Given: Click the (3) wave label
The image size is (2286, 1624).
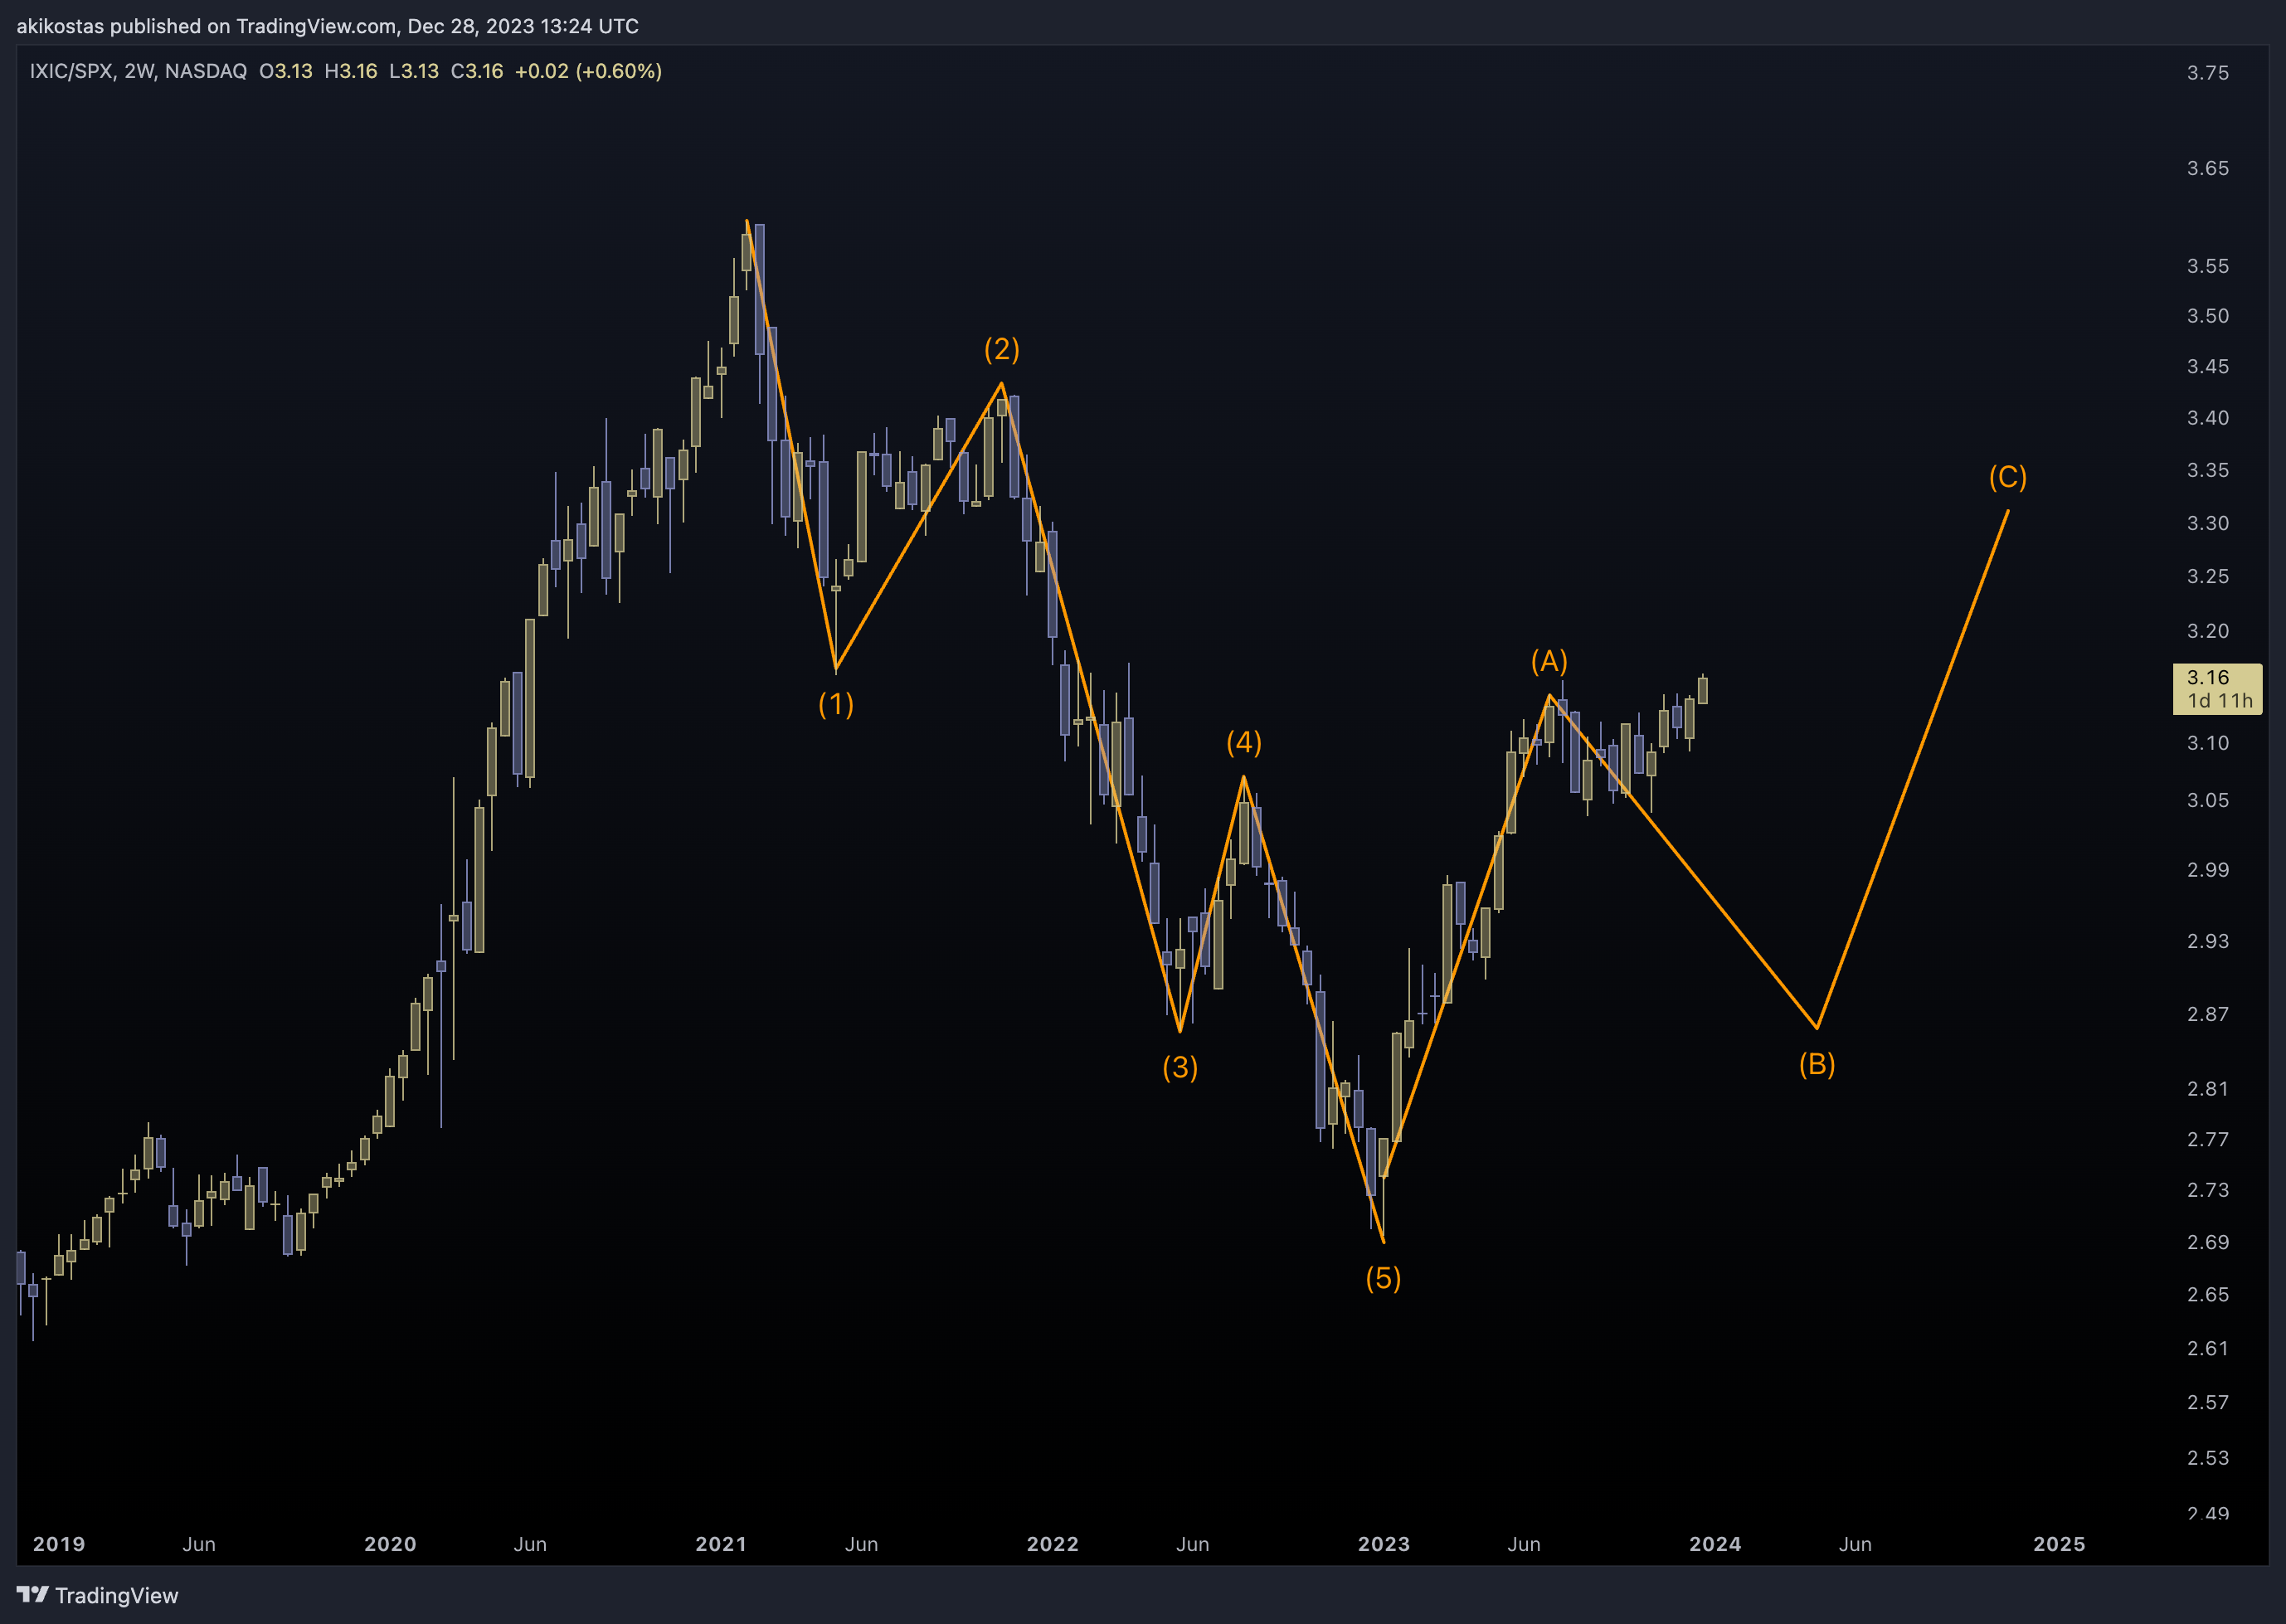Looking at the screenshot, I should pyautogui.click(x=1180, y=1067).
